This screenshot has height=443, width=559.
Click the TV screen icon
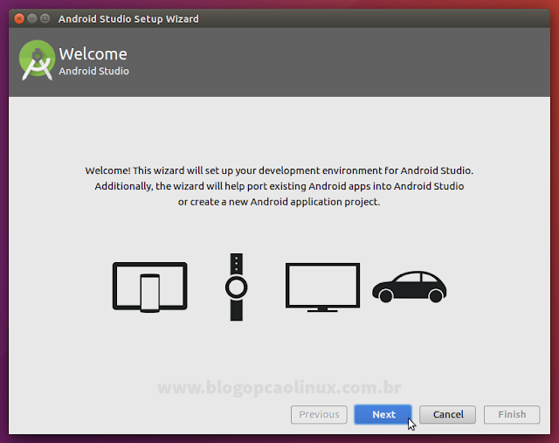322,287
